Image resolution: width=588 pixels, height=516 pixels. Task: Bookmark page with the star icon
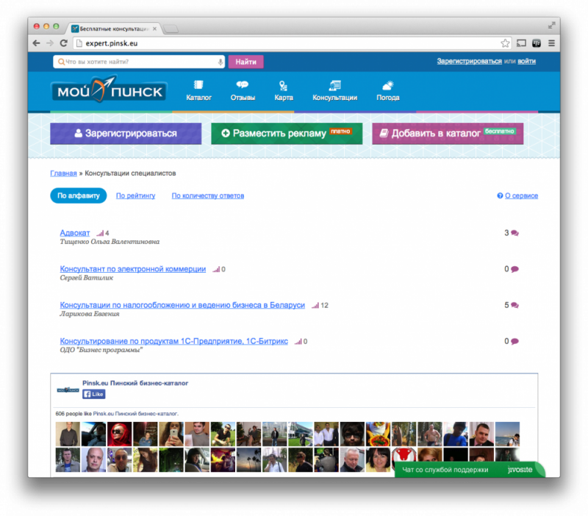[505, 43]
